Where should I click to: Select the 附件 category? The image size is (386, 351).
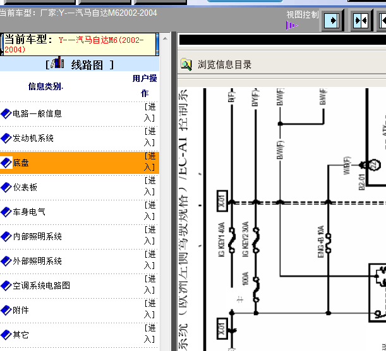pyautogui.click(x=21, y=310)
